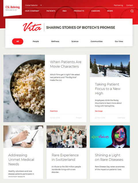Open the Our Company menu
Viewport: 138px width, 183px height.
pyautogui.click(x=32, y=11)
